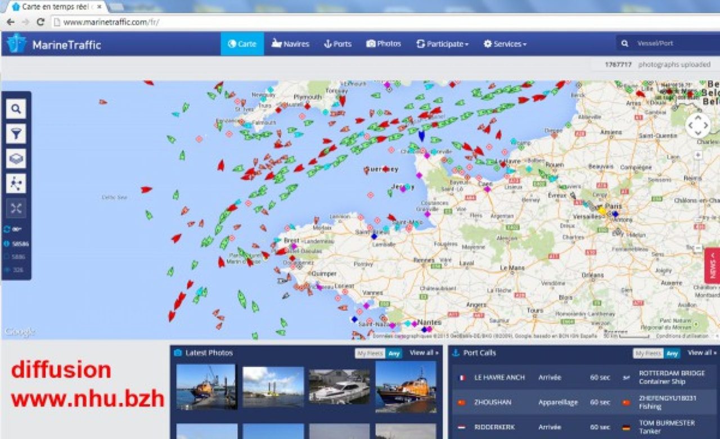The height and width of the screenshot is (439, 720).
Task: Select Any in Port Calls panel
Action: click(x=672, y=353)
